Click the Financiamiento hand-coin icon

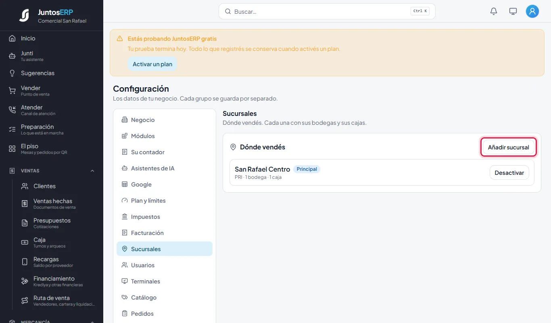tap(25, 281)
